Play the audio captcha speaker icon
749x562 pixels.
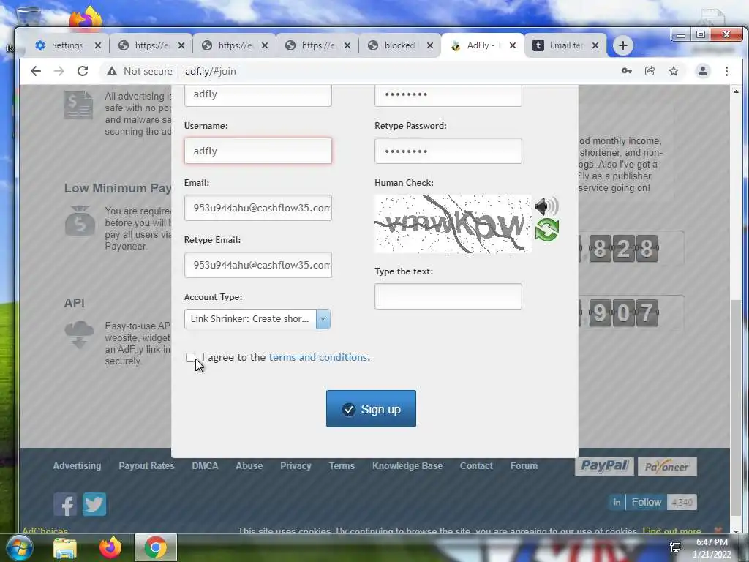[546, 206]
